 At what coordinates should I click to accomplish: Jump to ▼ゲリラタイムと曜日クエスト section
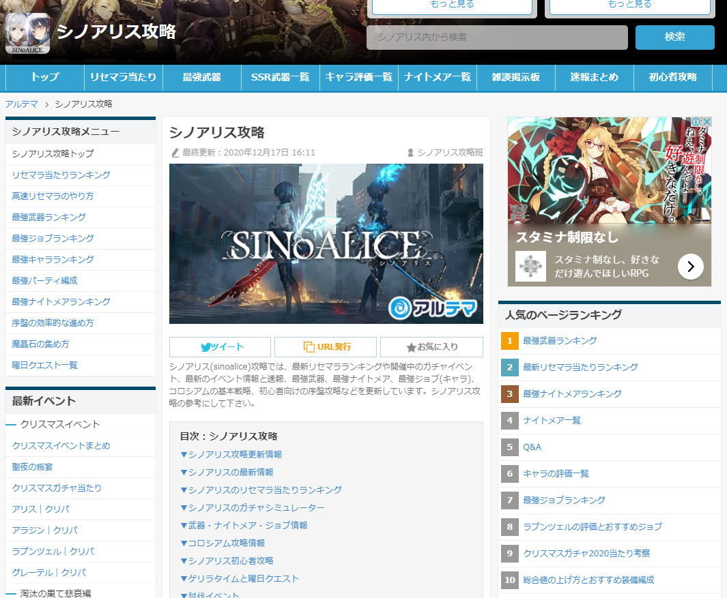(239, 578)
